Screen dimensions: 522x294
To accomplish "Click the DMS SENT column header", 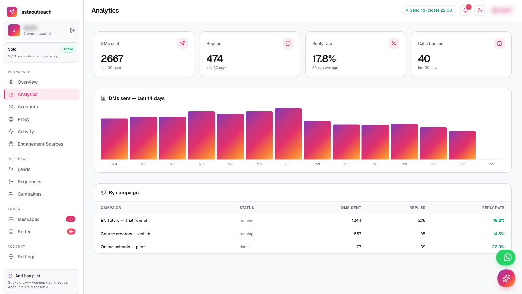I will click(x=351, y=208).
